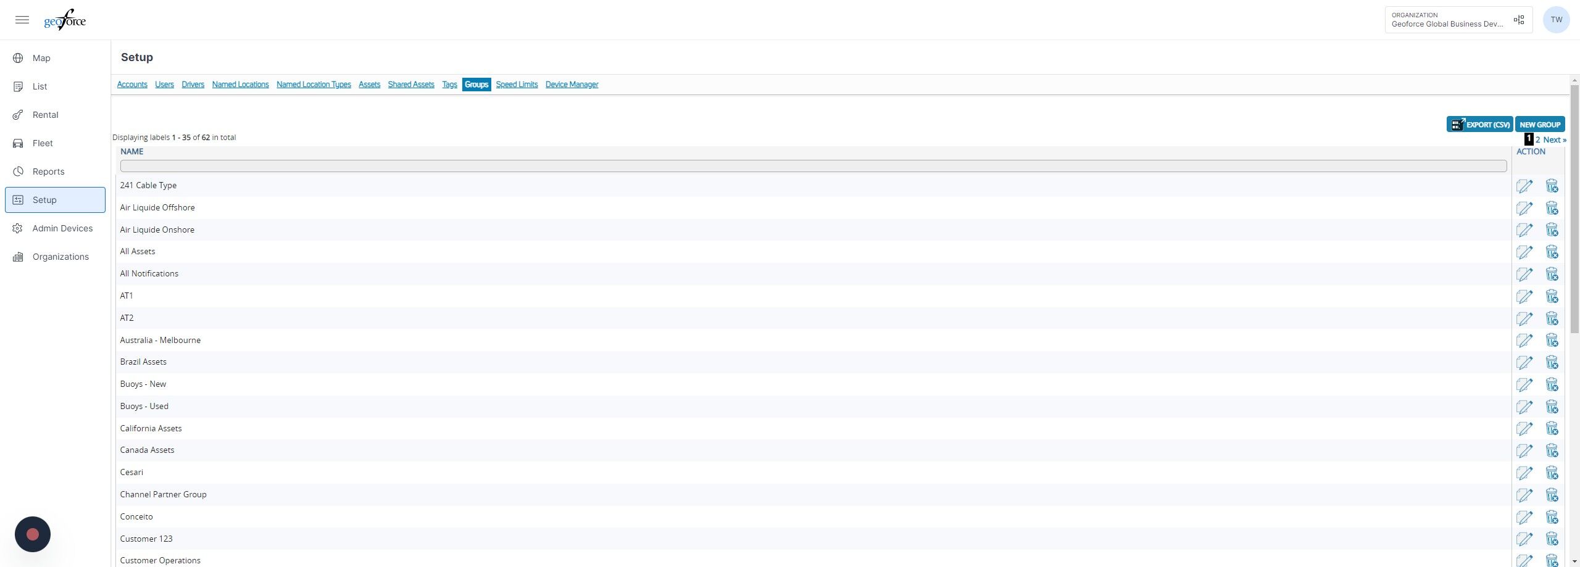
Task: Open the organization switcher icon
Action: coord(1519,20)
